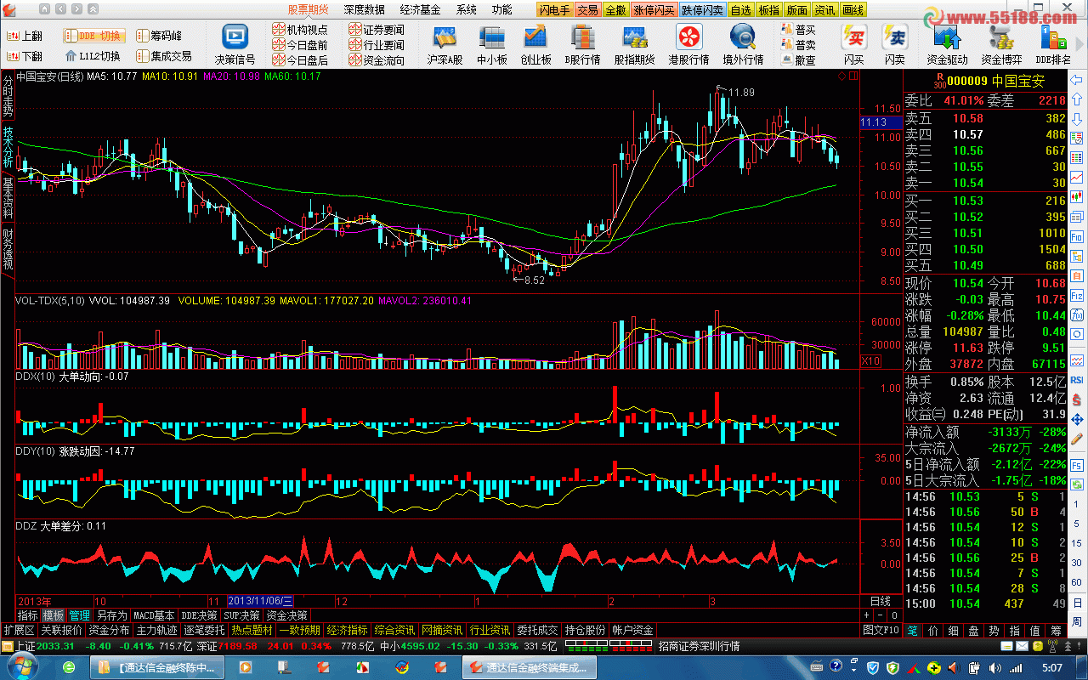The height and width of the screenshot is (680, 1088).
Task: Open the 资金驱动 capital drive icon
Action: point(947,37)
